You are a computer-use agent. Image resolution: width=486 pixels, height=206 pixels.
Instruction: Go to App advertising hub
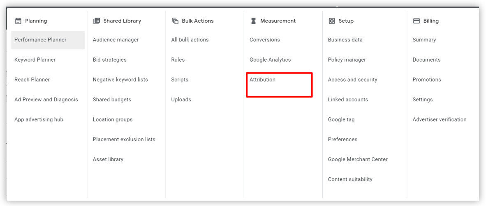(x=39, y=119)
